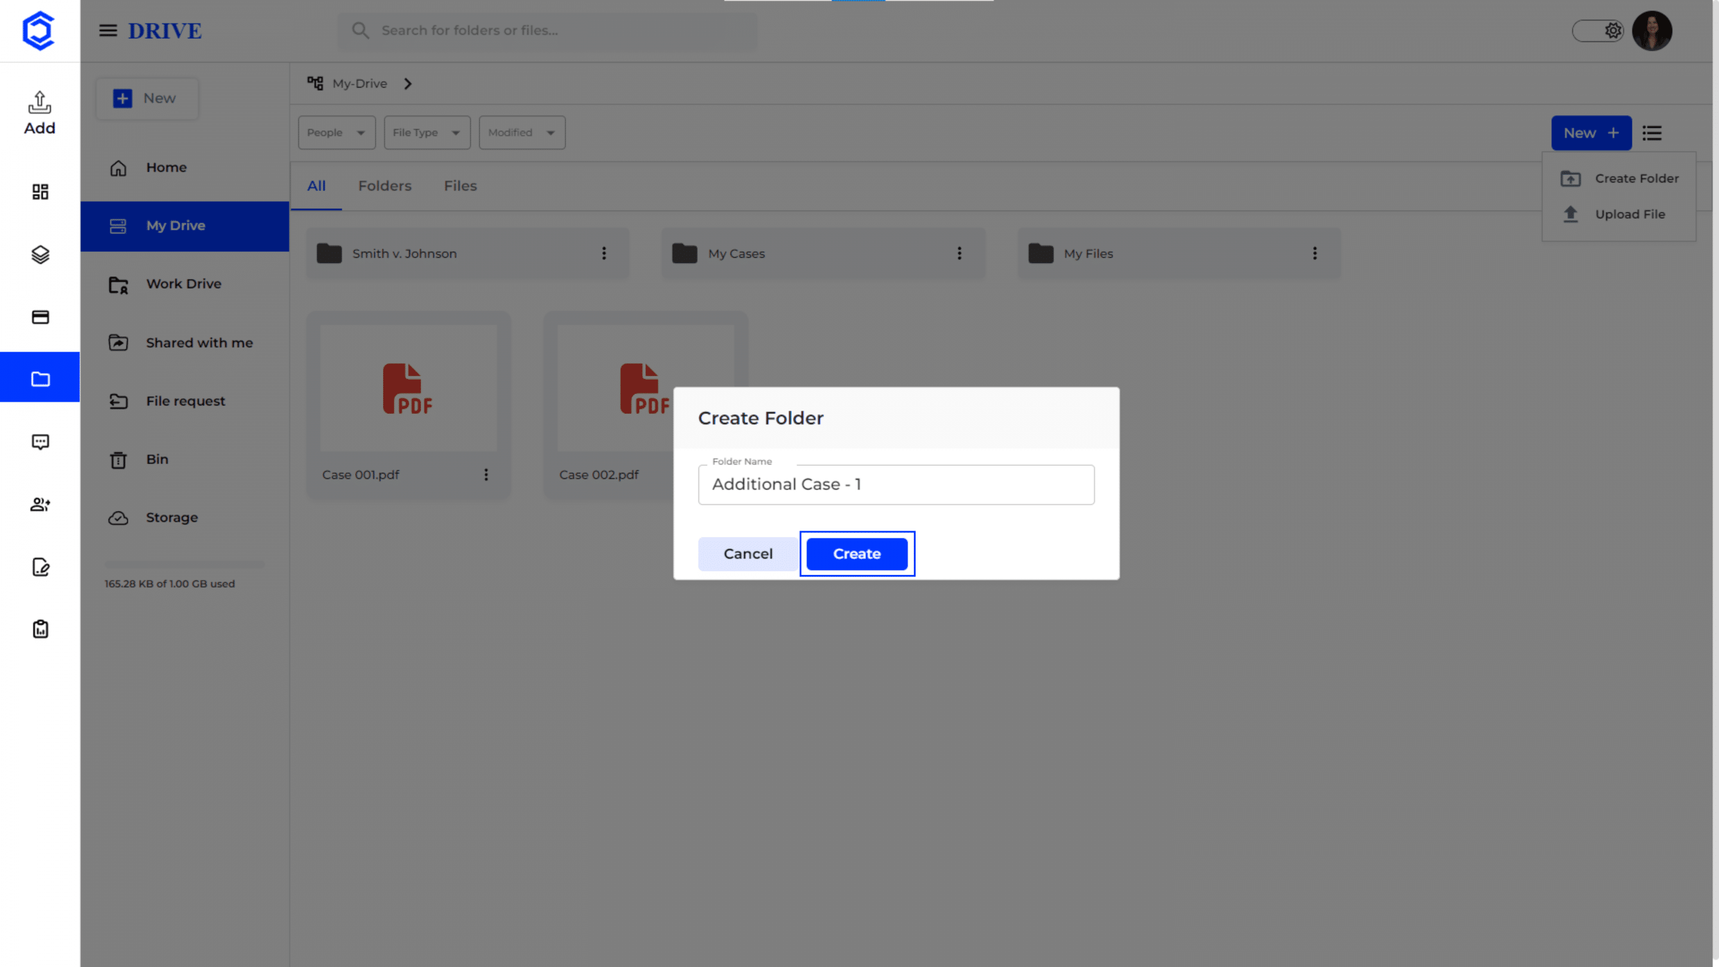This screenshot has width=1719, height=967.
Task: Go to Home in the sidebar
Action: coord(185,168)
